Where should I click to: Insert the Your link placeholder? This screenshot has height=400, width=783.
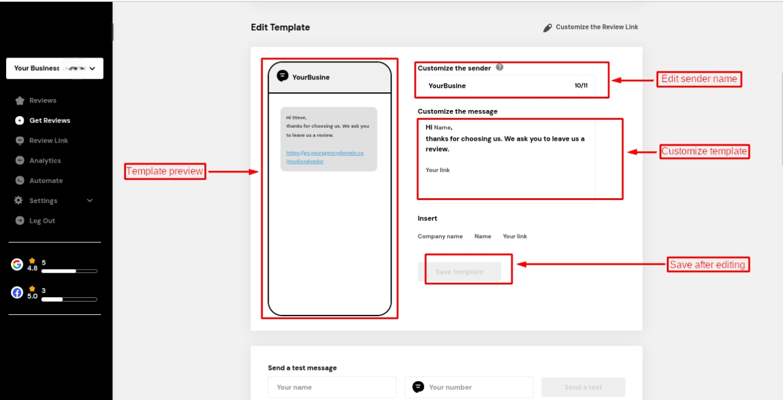514,237
